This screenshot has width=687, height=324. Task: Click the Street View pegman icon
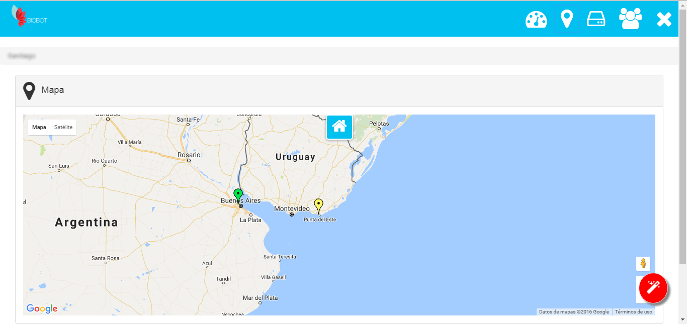pyautogui.click(x=643, y=264)
